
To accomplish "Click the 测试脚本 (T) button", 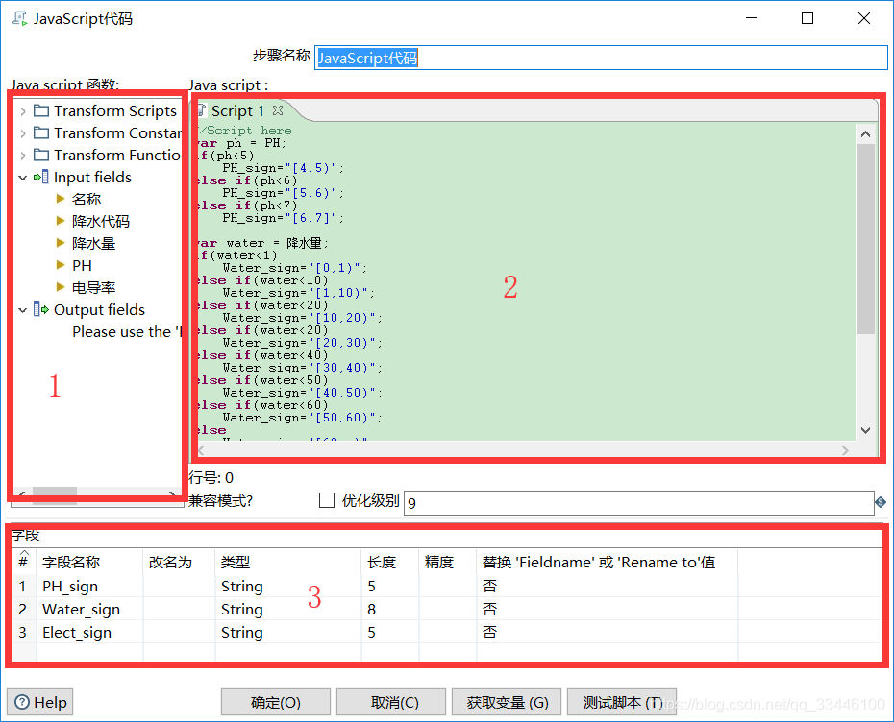I will (x=622, y=702).
